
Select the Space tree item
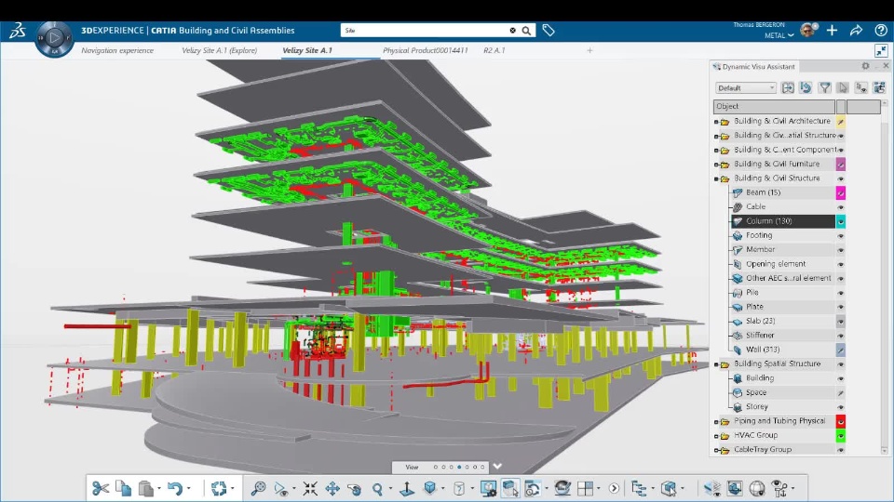click(x=756, y=392)
